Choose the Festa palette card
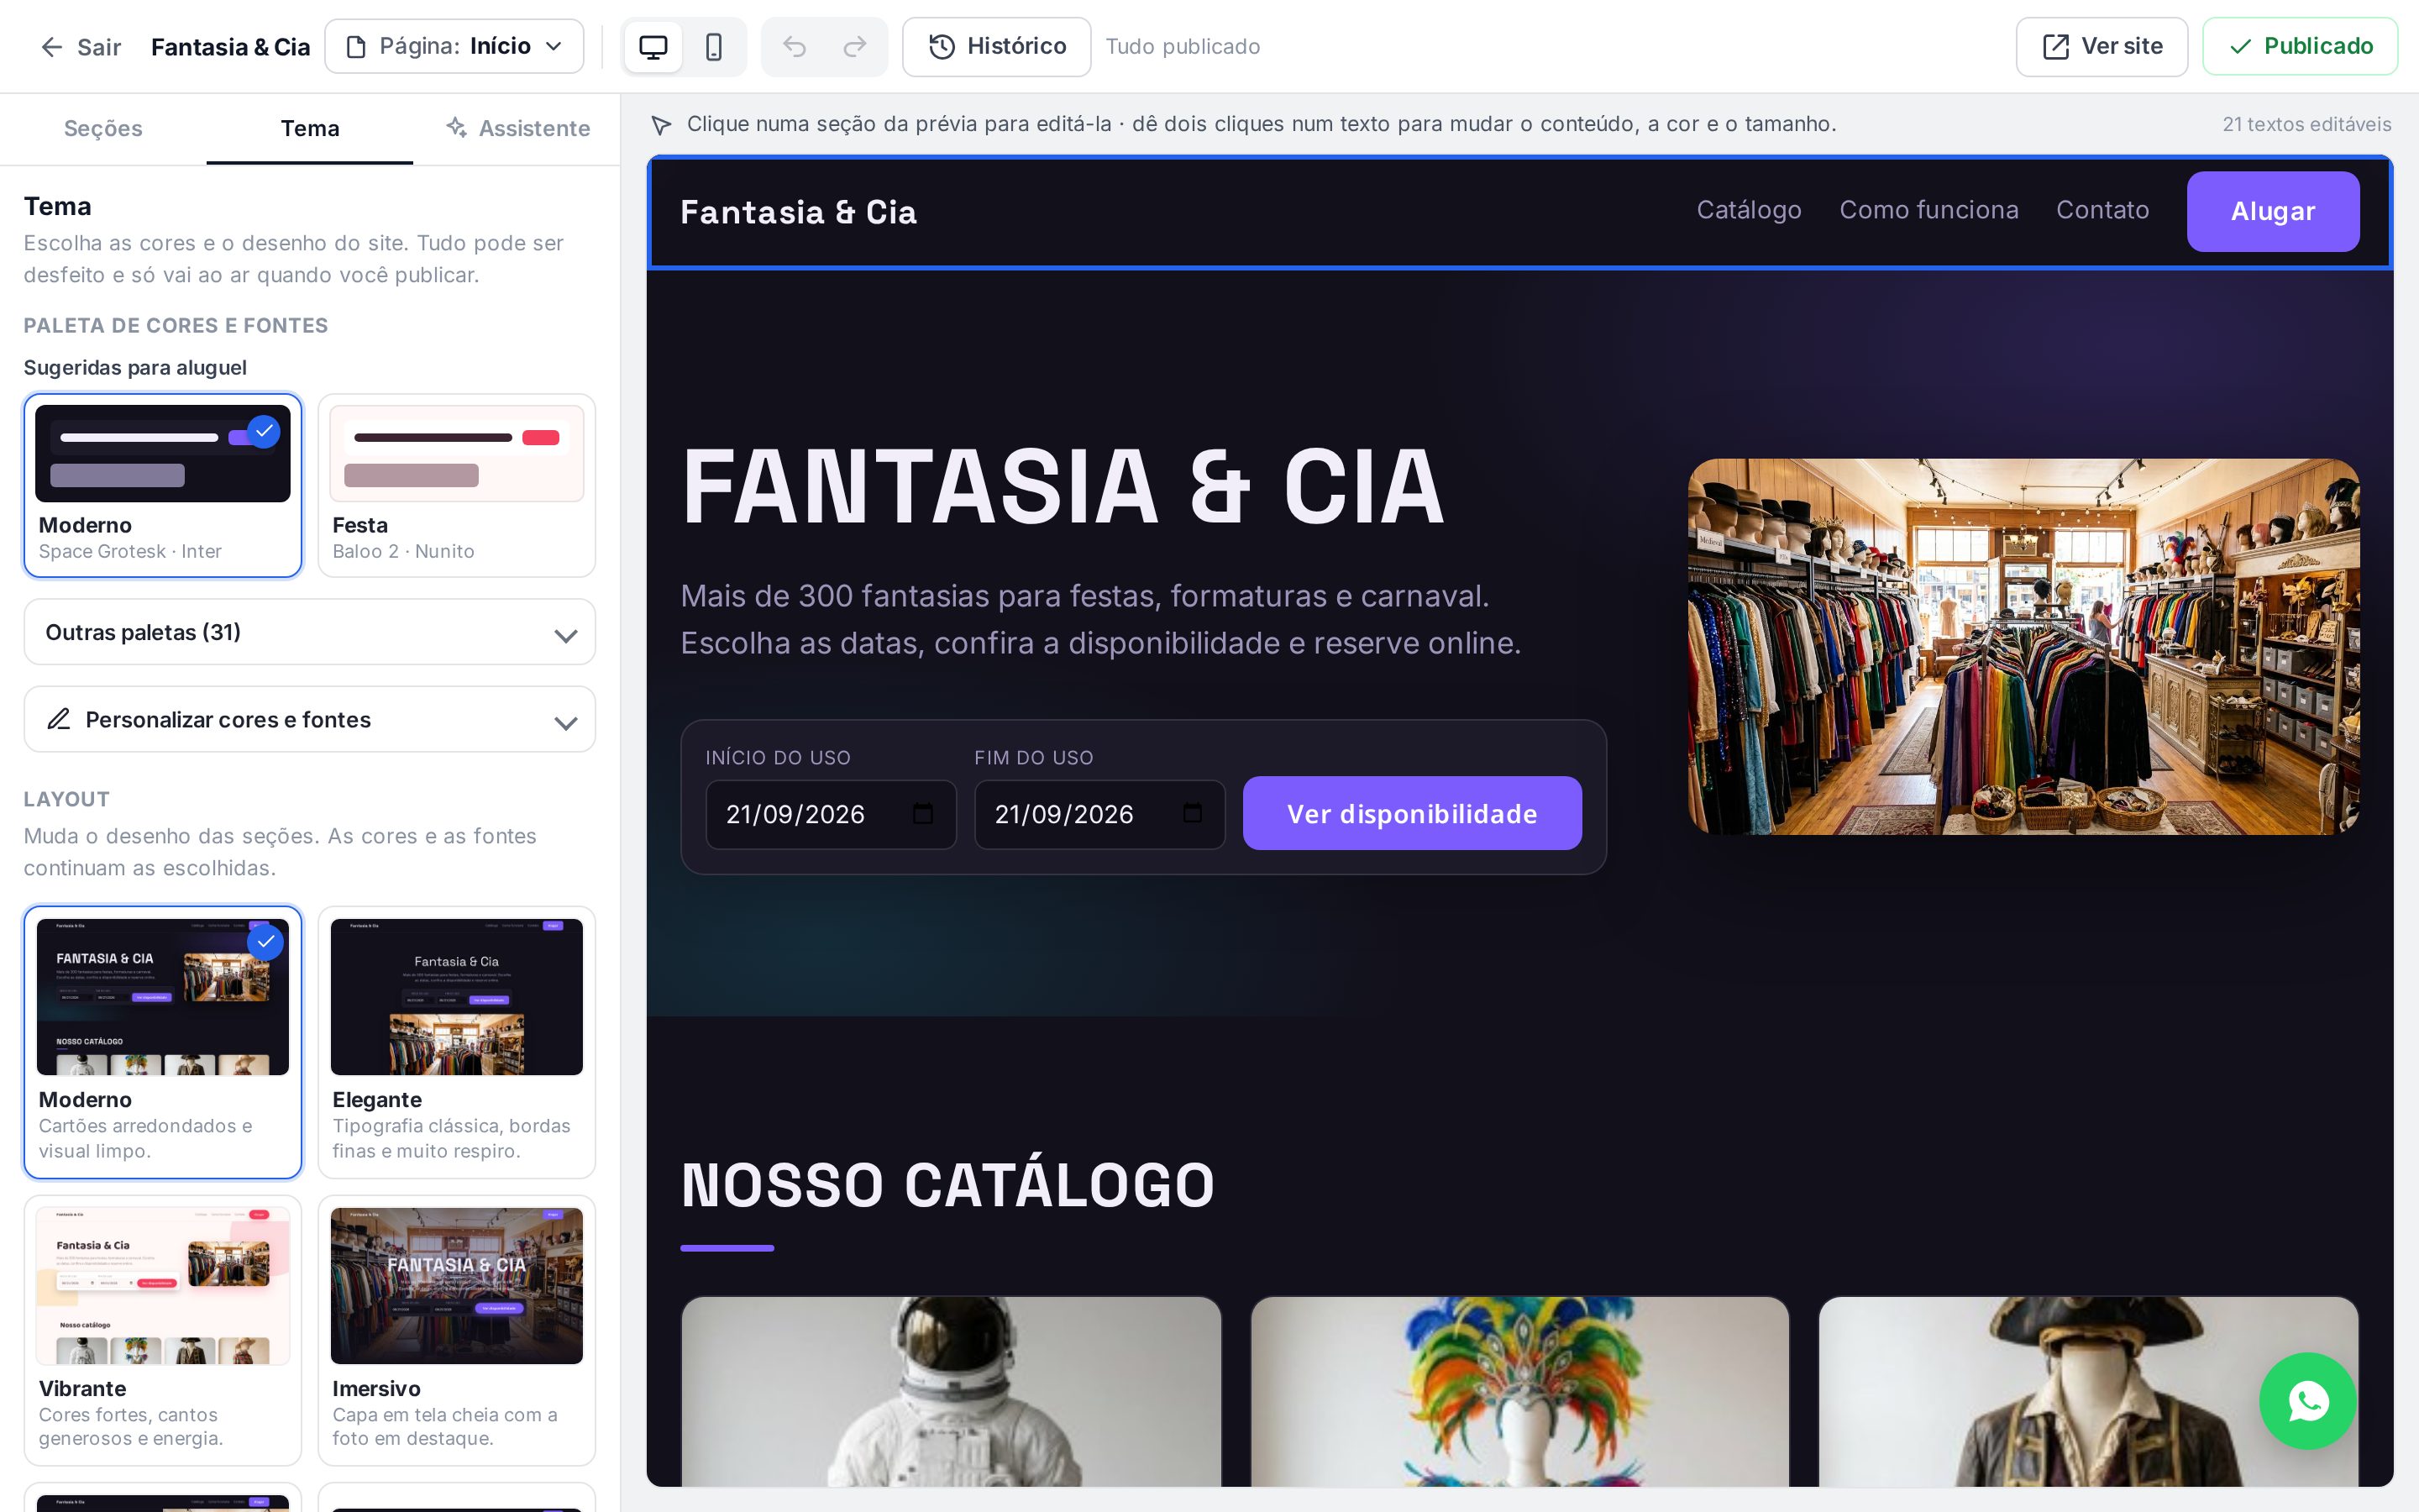The width and height of the screenshot is (2419, 1512). 457,485
